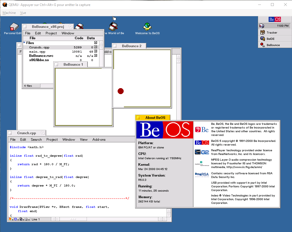Viewport: 292px width, 232px height.
Task: Open the Crunch.cpp row header popup arrow
Action: pos(95,47)
